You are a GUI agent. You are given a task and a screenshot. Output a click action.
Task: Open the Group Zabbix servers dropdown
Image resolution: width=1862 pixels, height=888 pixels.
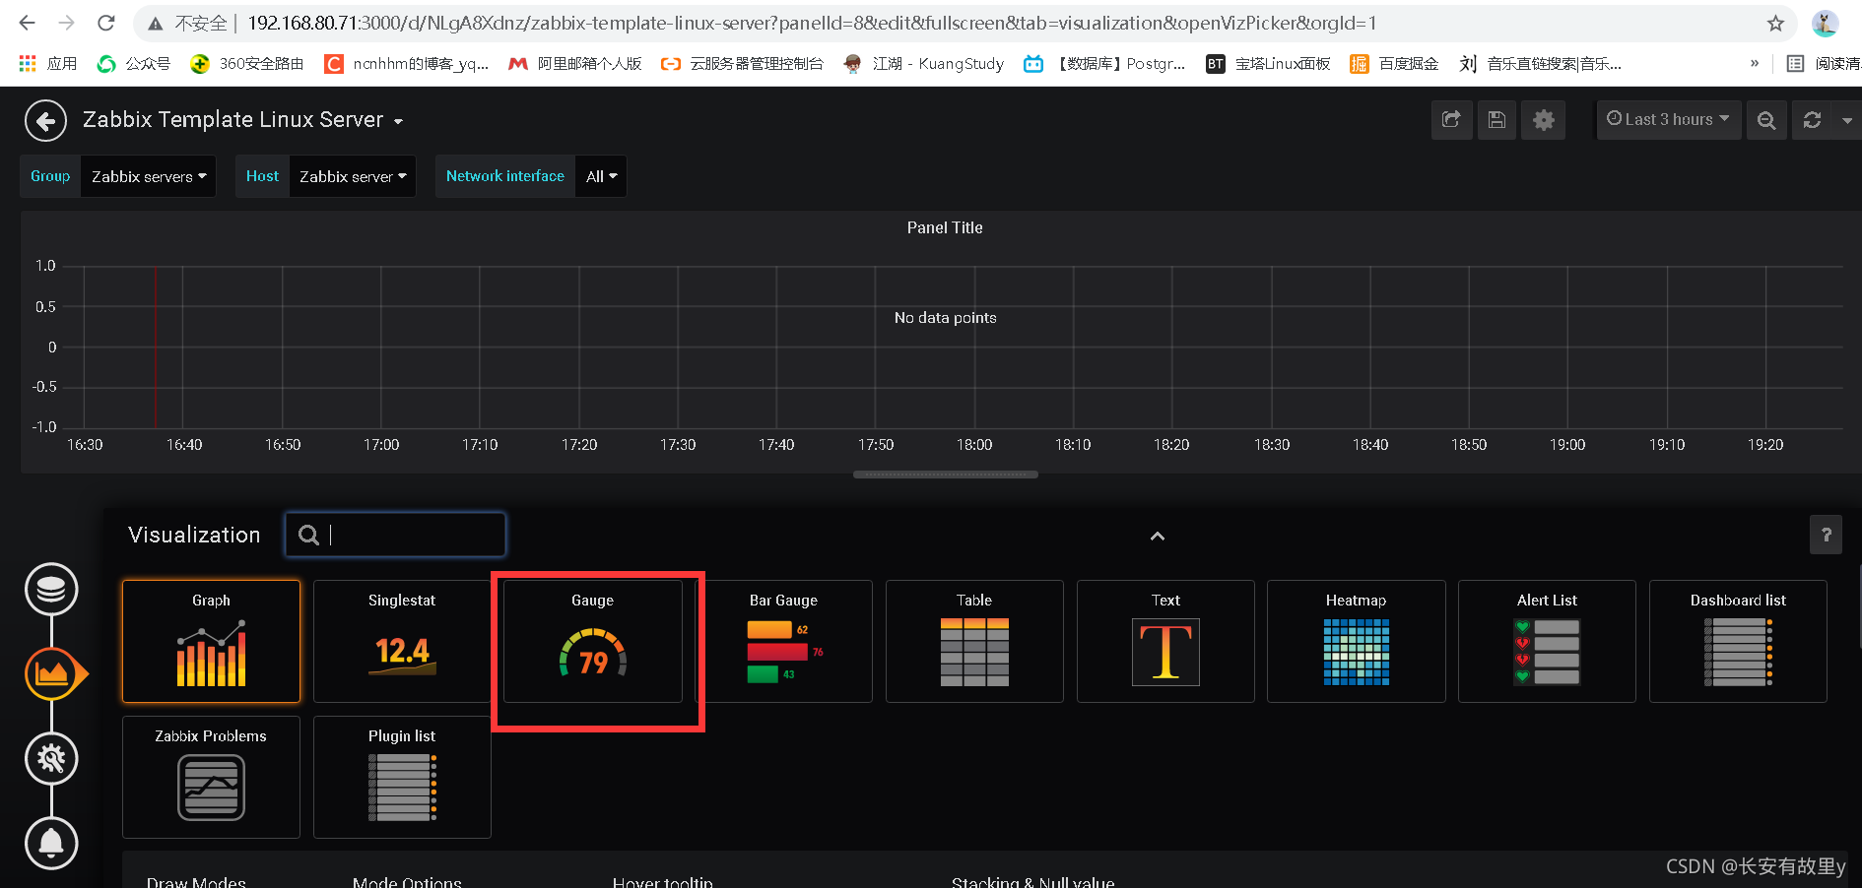click(148, 176)
